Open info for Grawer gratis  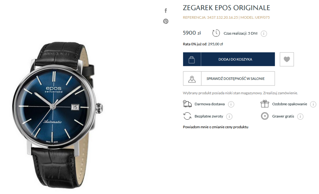tap(300, 116)
